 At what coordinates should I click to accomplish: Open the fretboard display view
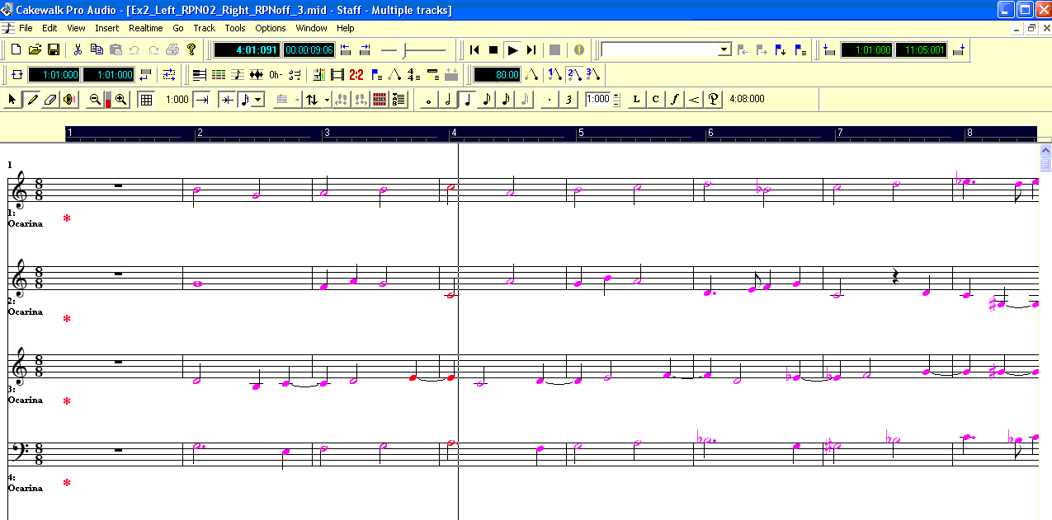(x=380, y=100)
